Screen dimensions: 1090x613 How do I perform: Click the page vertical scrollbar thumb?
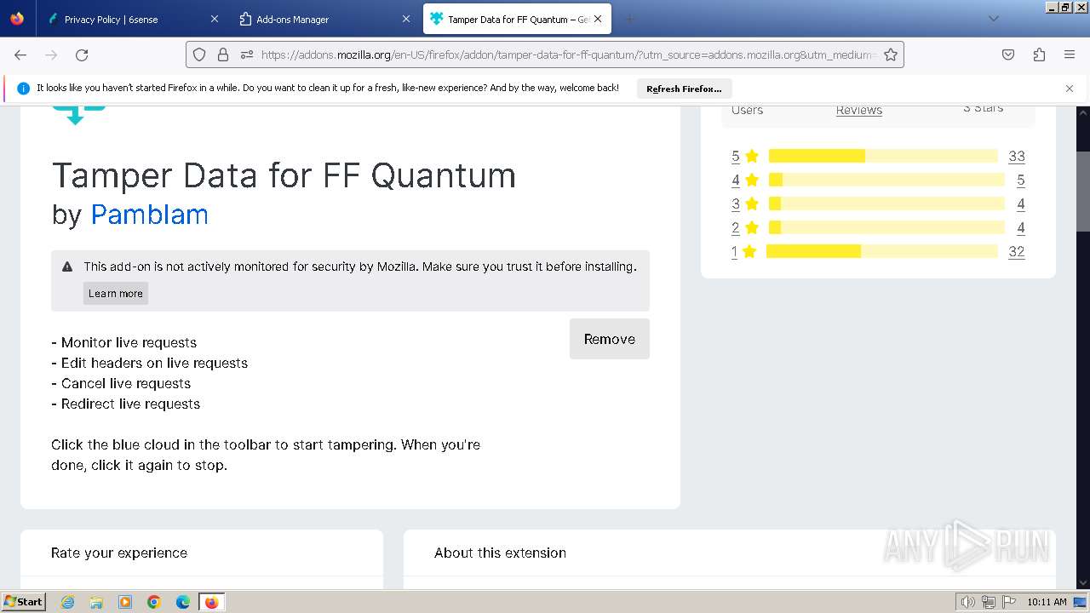pyautogui.click(x=1083, y=192)
